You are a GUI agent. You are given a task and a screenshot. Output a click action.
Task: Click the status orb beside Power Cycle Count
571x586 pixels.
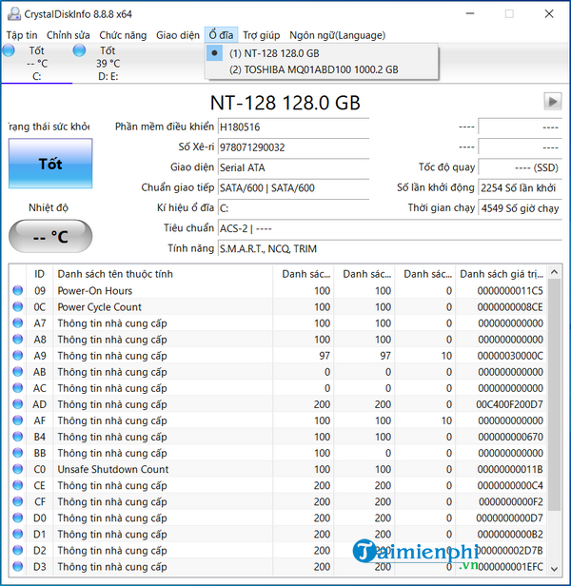tap(17, 307)
